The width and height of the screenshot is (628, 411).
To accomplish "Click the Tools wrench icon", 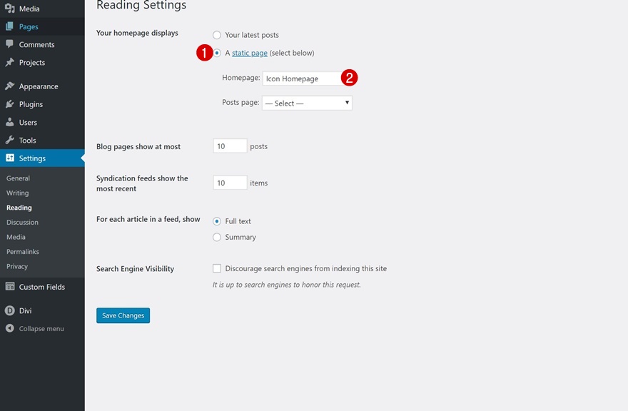I will click(x=10, y=140).
